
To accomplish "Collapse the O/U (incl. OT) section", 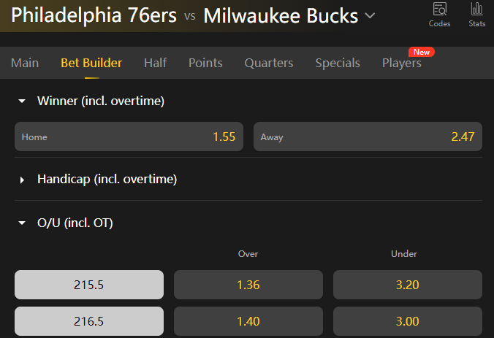I will coord(22,223).
